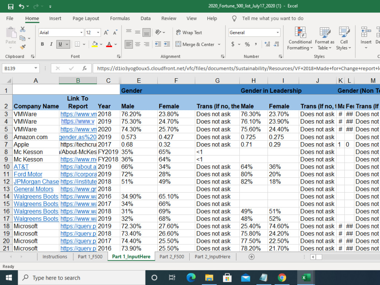Click the Borders icon

click(77, 44)
